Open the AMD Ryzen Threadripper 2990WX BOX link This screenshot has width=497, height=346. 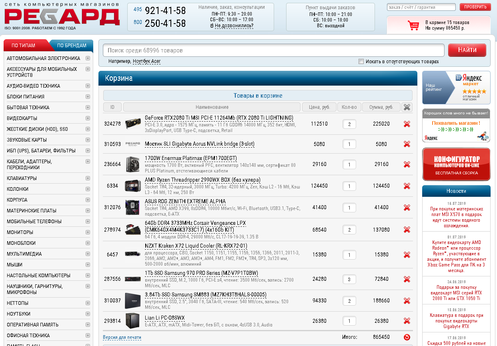pos(202,180)
